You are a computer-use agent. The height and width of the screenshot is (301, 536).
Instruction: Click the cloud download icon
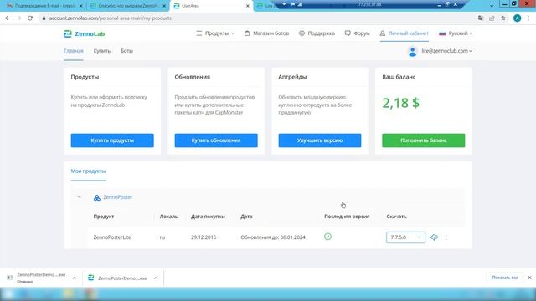(434, 237)
